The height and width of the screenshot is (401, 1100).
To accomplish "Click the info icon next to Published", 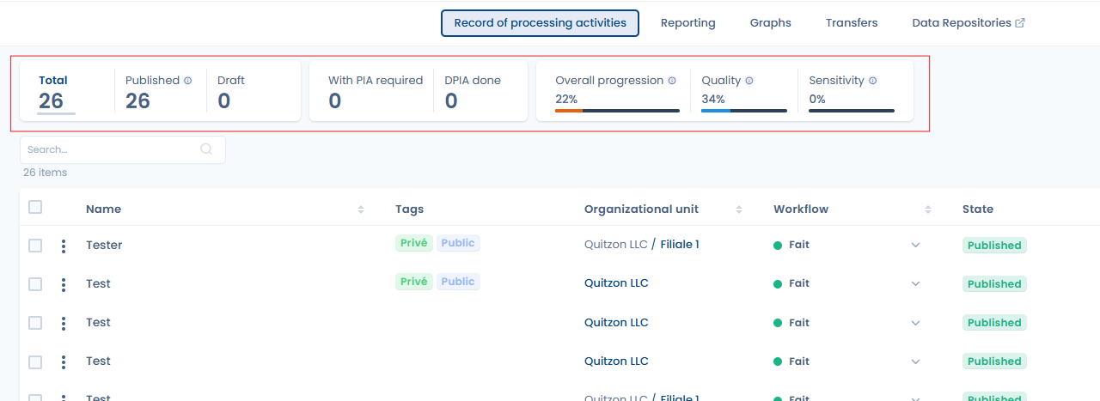I will (188, 81).
